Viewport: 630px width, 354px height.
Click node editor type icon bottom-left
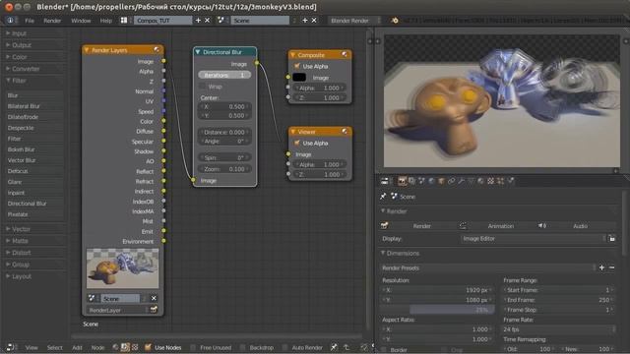[10, 347]
